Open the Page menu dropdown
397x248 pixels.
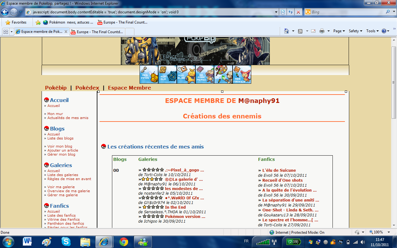(x=339, y=31)
